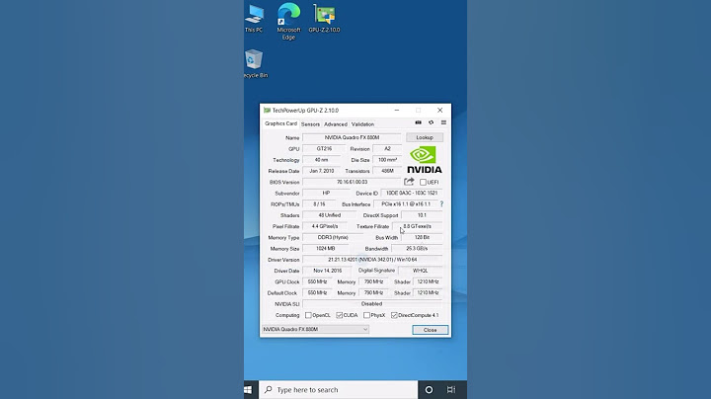Switch to the Validation tab

(x=362, y=124)
